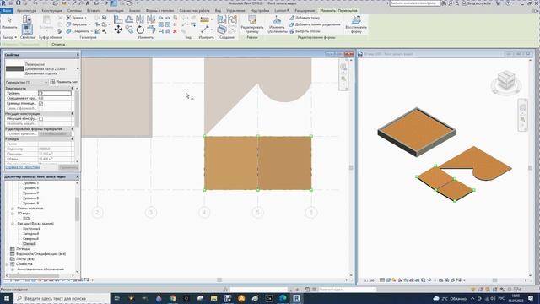The height and width of the screenshot is (304, 540).
Task: Click the Windows taskbar search box
Action: (62, 298)
